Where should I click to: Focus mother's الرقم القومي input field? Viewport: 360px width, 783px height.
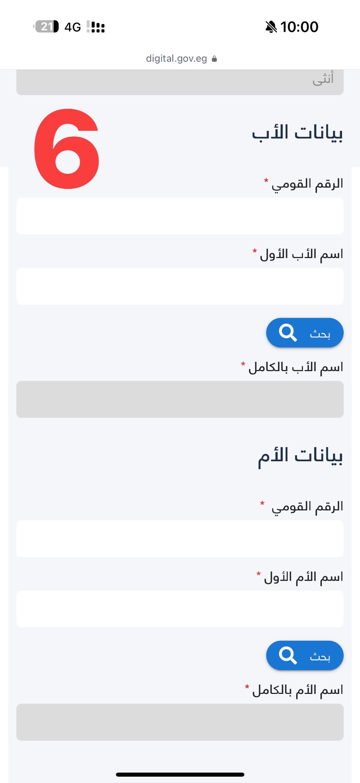[180, 538]
